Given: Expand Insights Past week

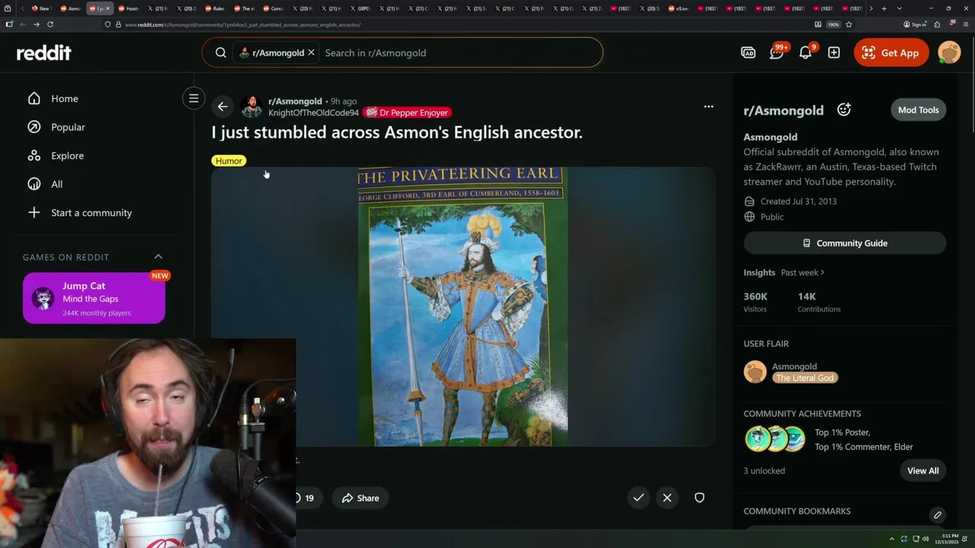Looking at the screenshot, I should 803,272.
